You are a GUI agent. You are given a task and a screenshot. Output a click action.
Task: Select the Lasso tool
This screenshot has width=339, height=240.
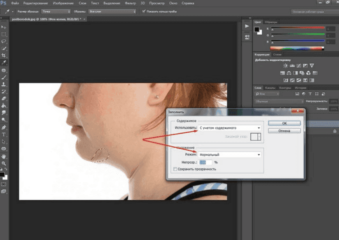4,41
